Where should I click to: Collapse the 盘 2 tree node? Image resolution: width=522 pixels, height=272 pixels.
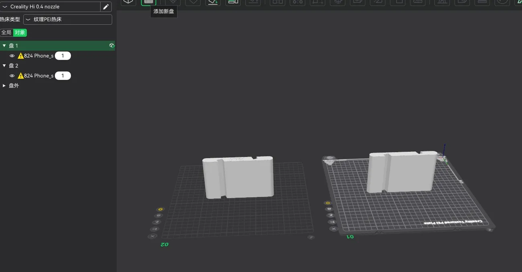point(4,66)
